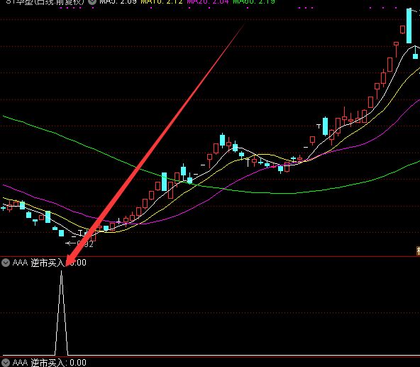420x367 pixels.
Task: Select the MA5 moving average label
Action: 118,2
